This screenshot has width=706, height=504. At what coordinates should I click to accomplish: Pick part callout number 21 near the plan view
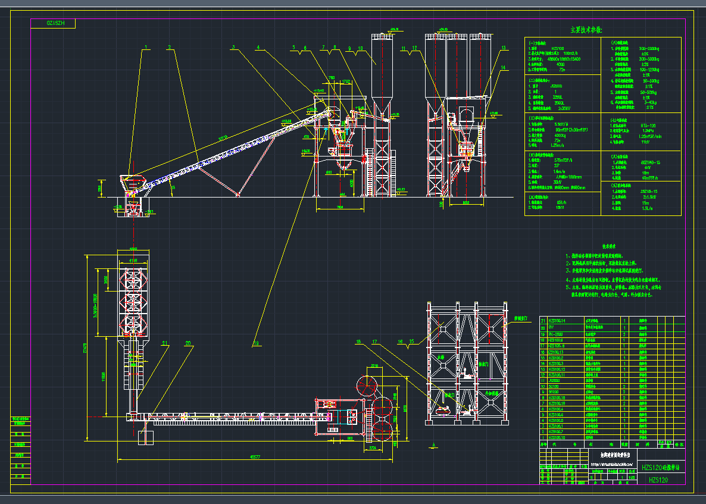tap(165, 343)
